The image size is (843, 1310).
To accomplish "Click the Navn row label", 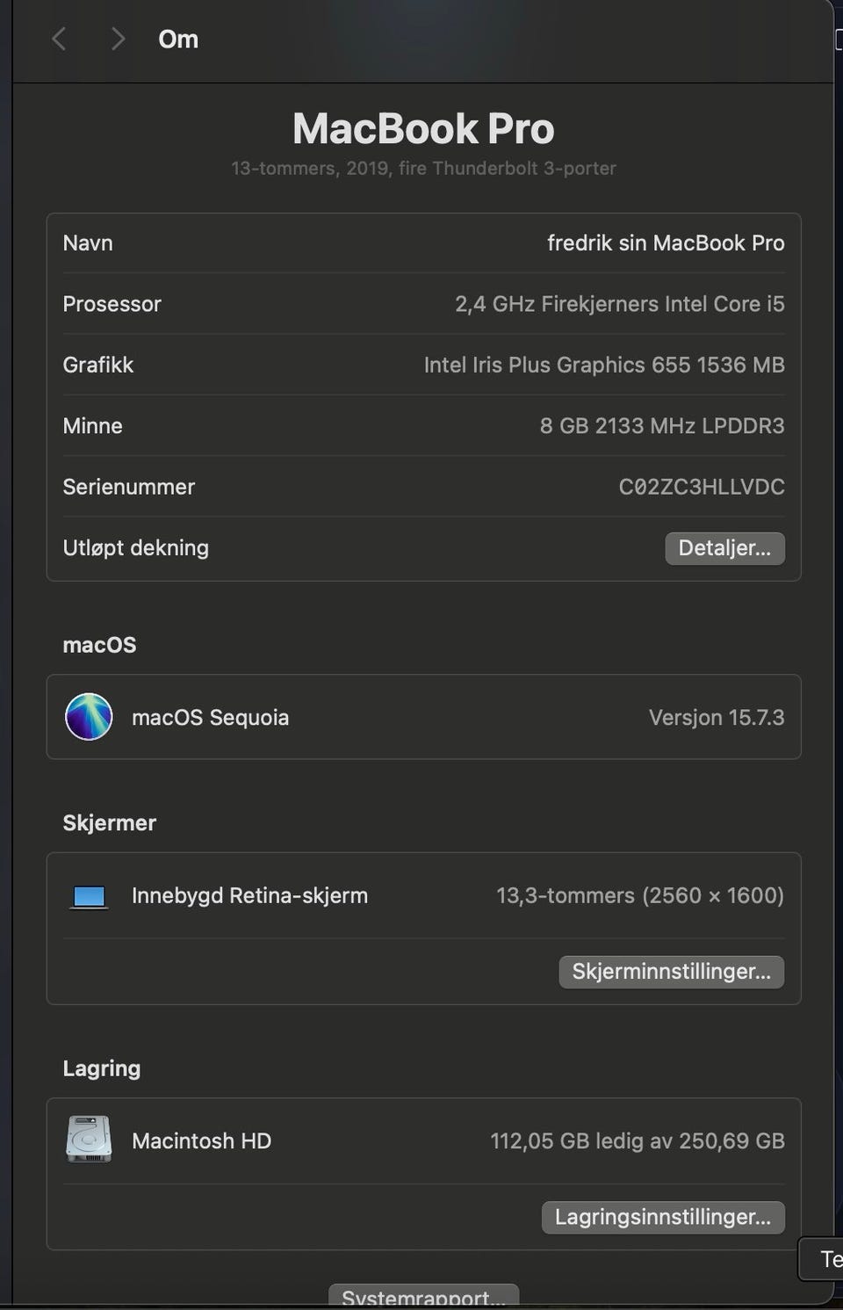I will pyautogui.click(x=88, y=243).
